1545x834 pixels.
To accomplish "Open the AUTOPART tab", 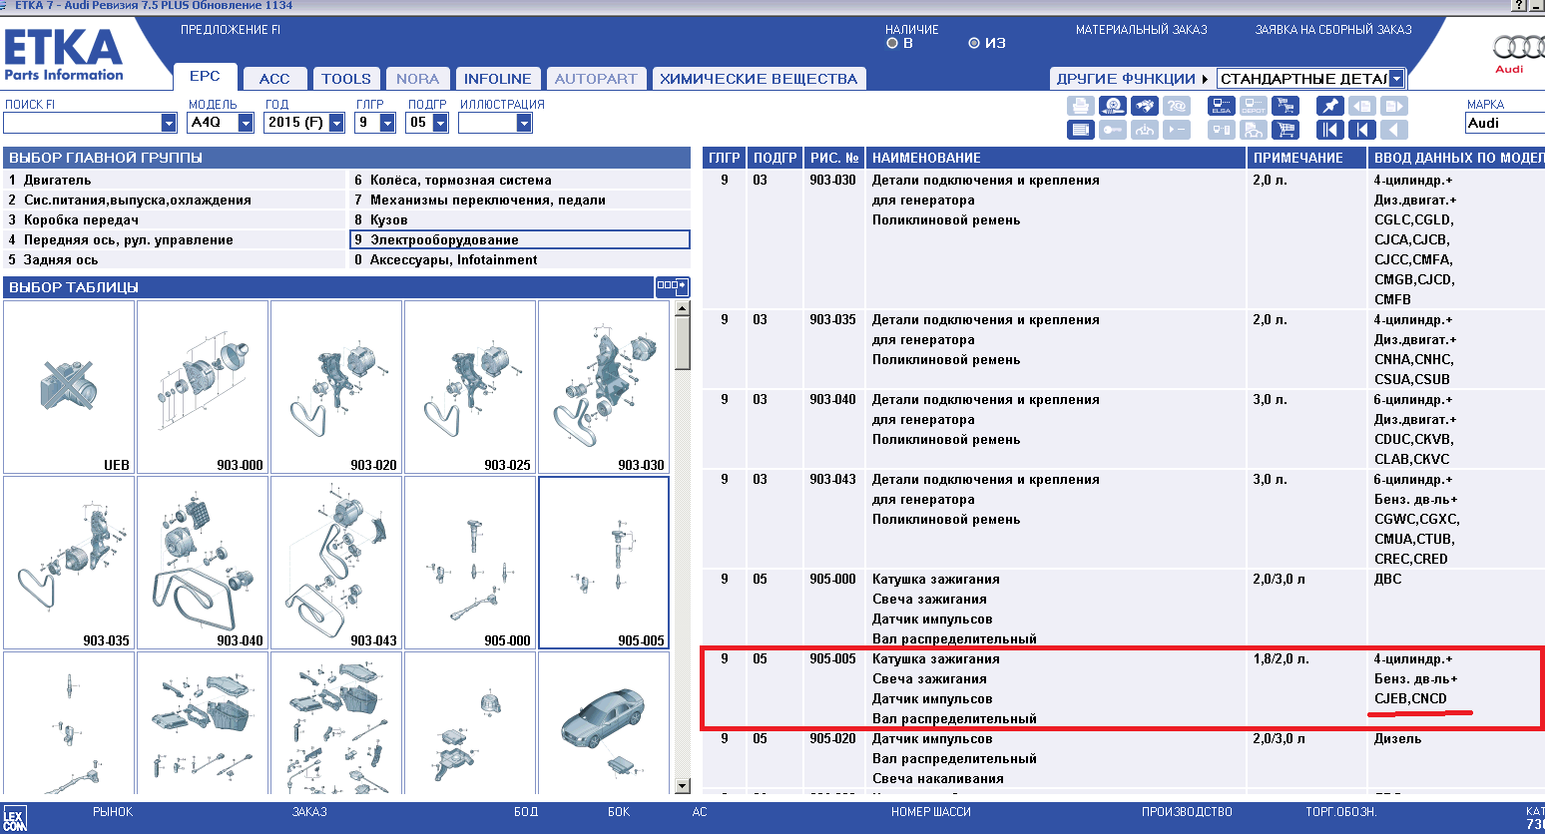I will (596, 79).
